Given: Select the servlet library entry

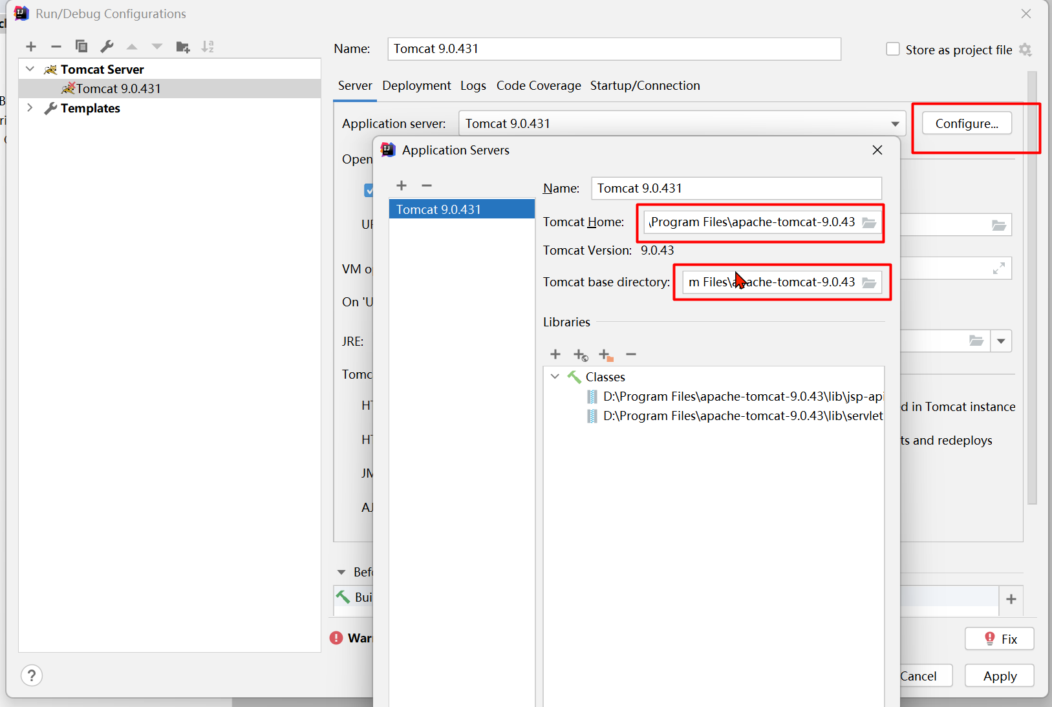Looking at the screenshot, I should 735,416.
